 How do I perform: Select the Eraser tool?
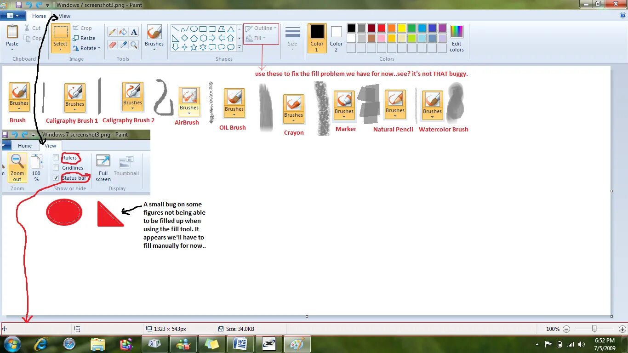click(x=113, y=44)
